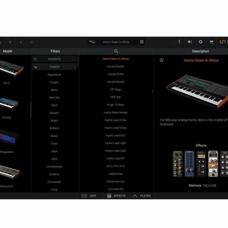The image size is (228, 228).
Task: Click the FAVORITE filter header
Action: tap(54, 59)
